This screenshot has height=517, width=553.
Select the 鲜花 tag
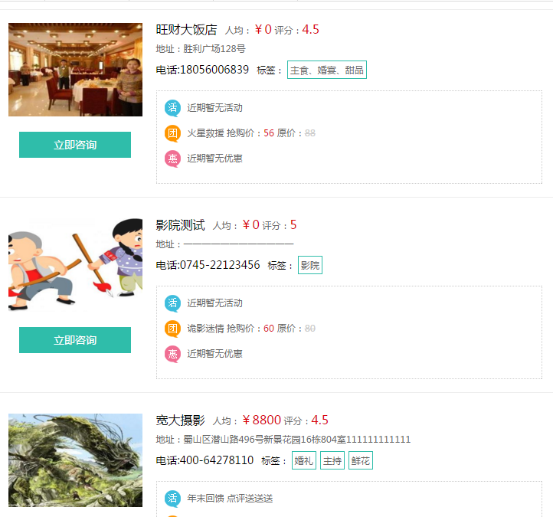point(361,460)
